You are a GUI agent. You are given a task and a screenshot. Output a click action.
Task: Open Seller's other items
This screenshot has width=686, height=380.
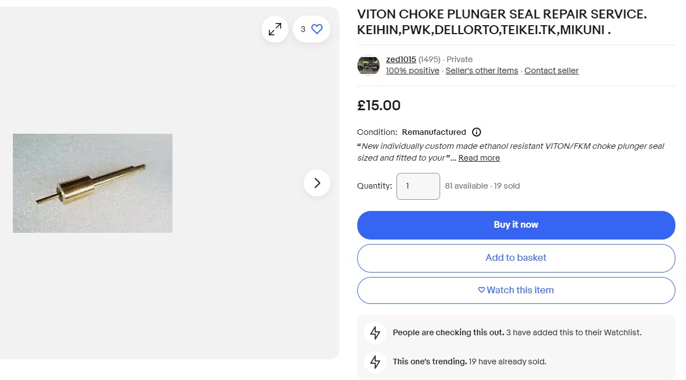pyautogui.click(x=482, y=71)
